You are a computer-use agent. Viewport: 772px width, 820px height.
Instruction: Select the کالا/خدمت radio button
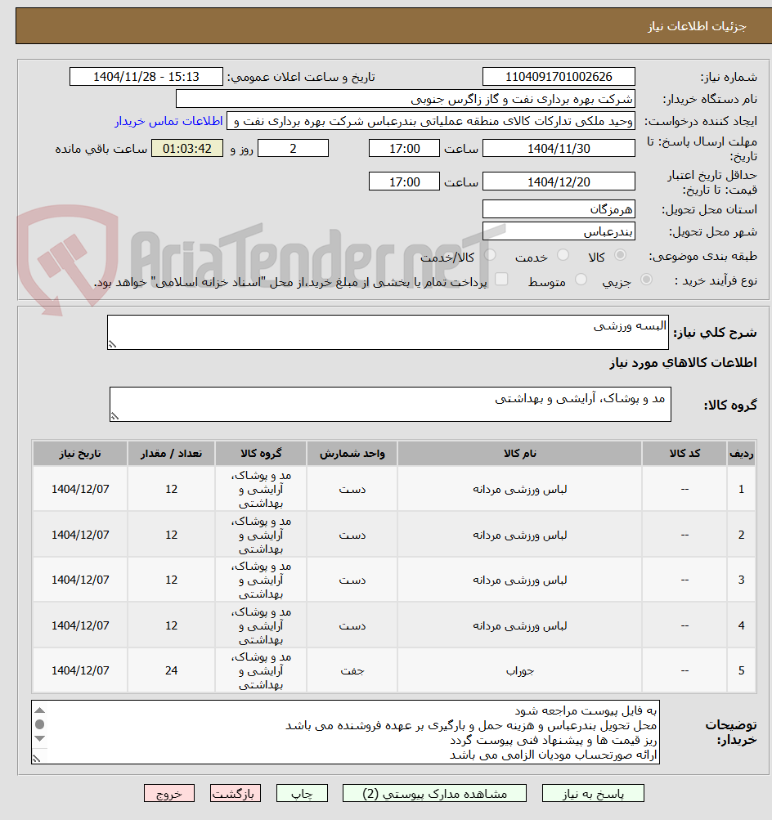pyautogui.click(x=490, y=255)
